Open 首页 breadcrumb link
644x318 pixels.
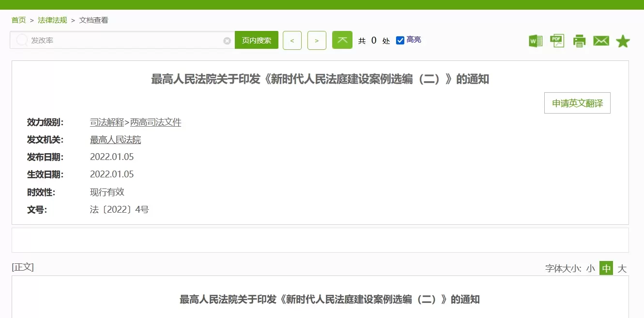pyautogui.click(x=18, y=20)
